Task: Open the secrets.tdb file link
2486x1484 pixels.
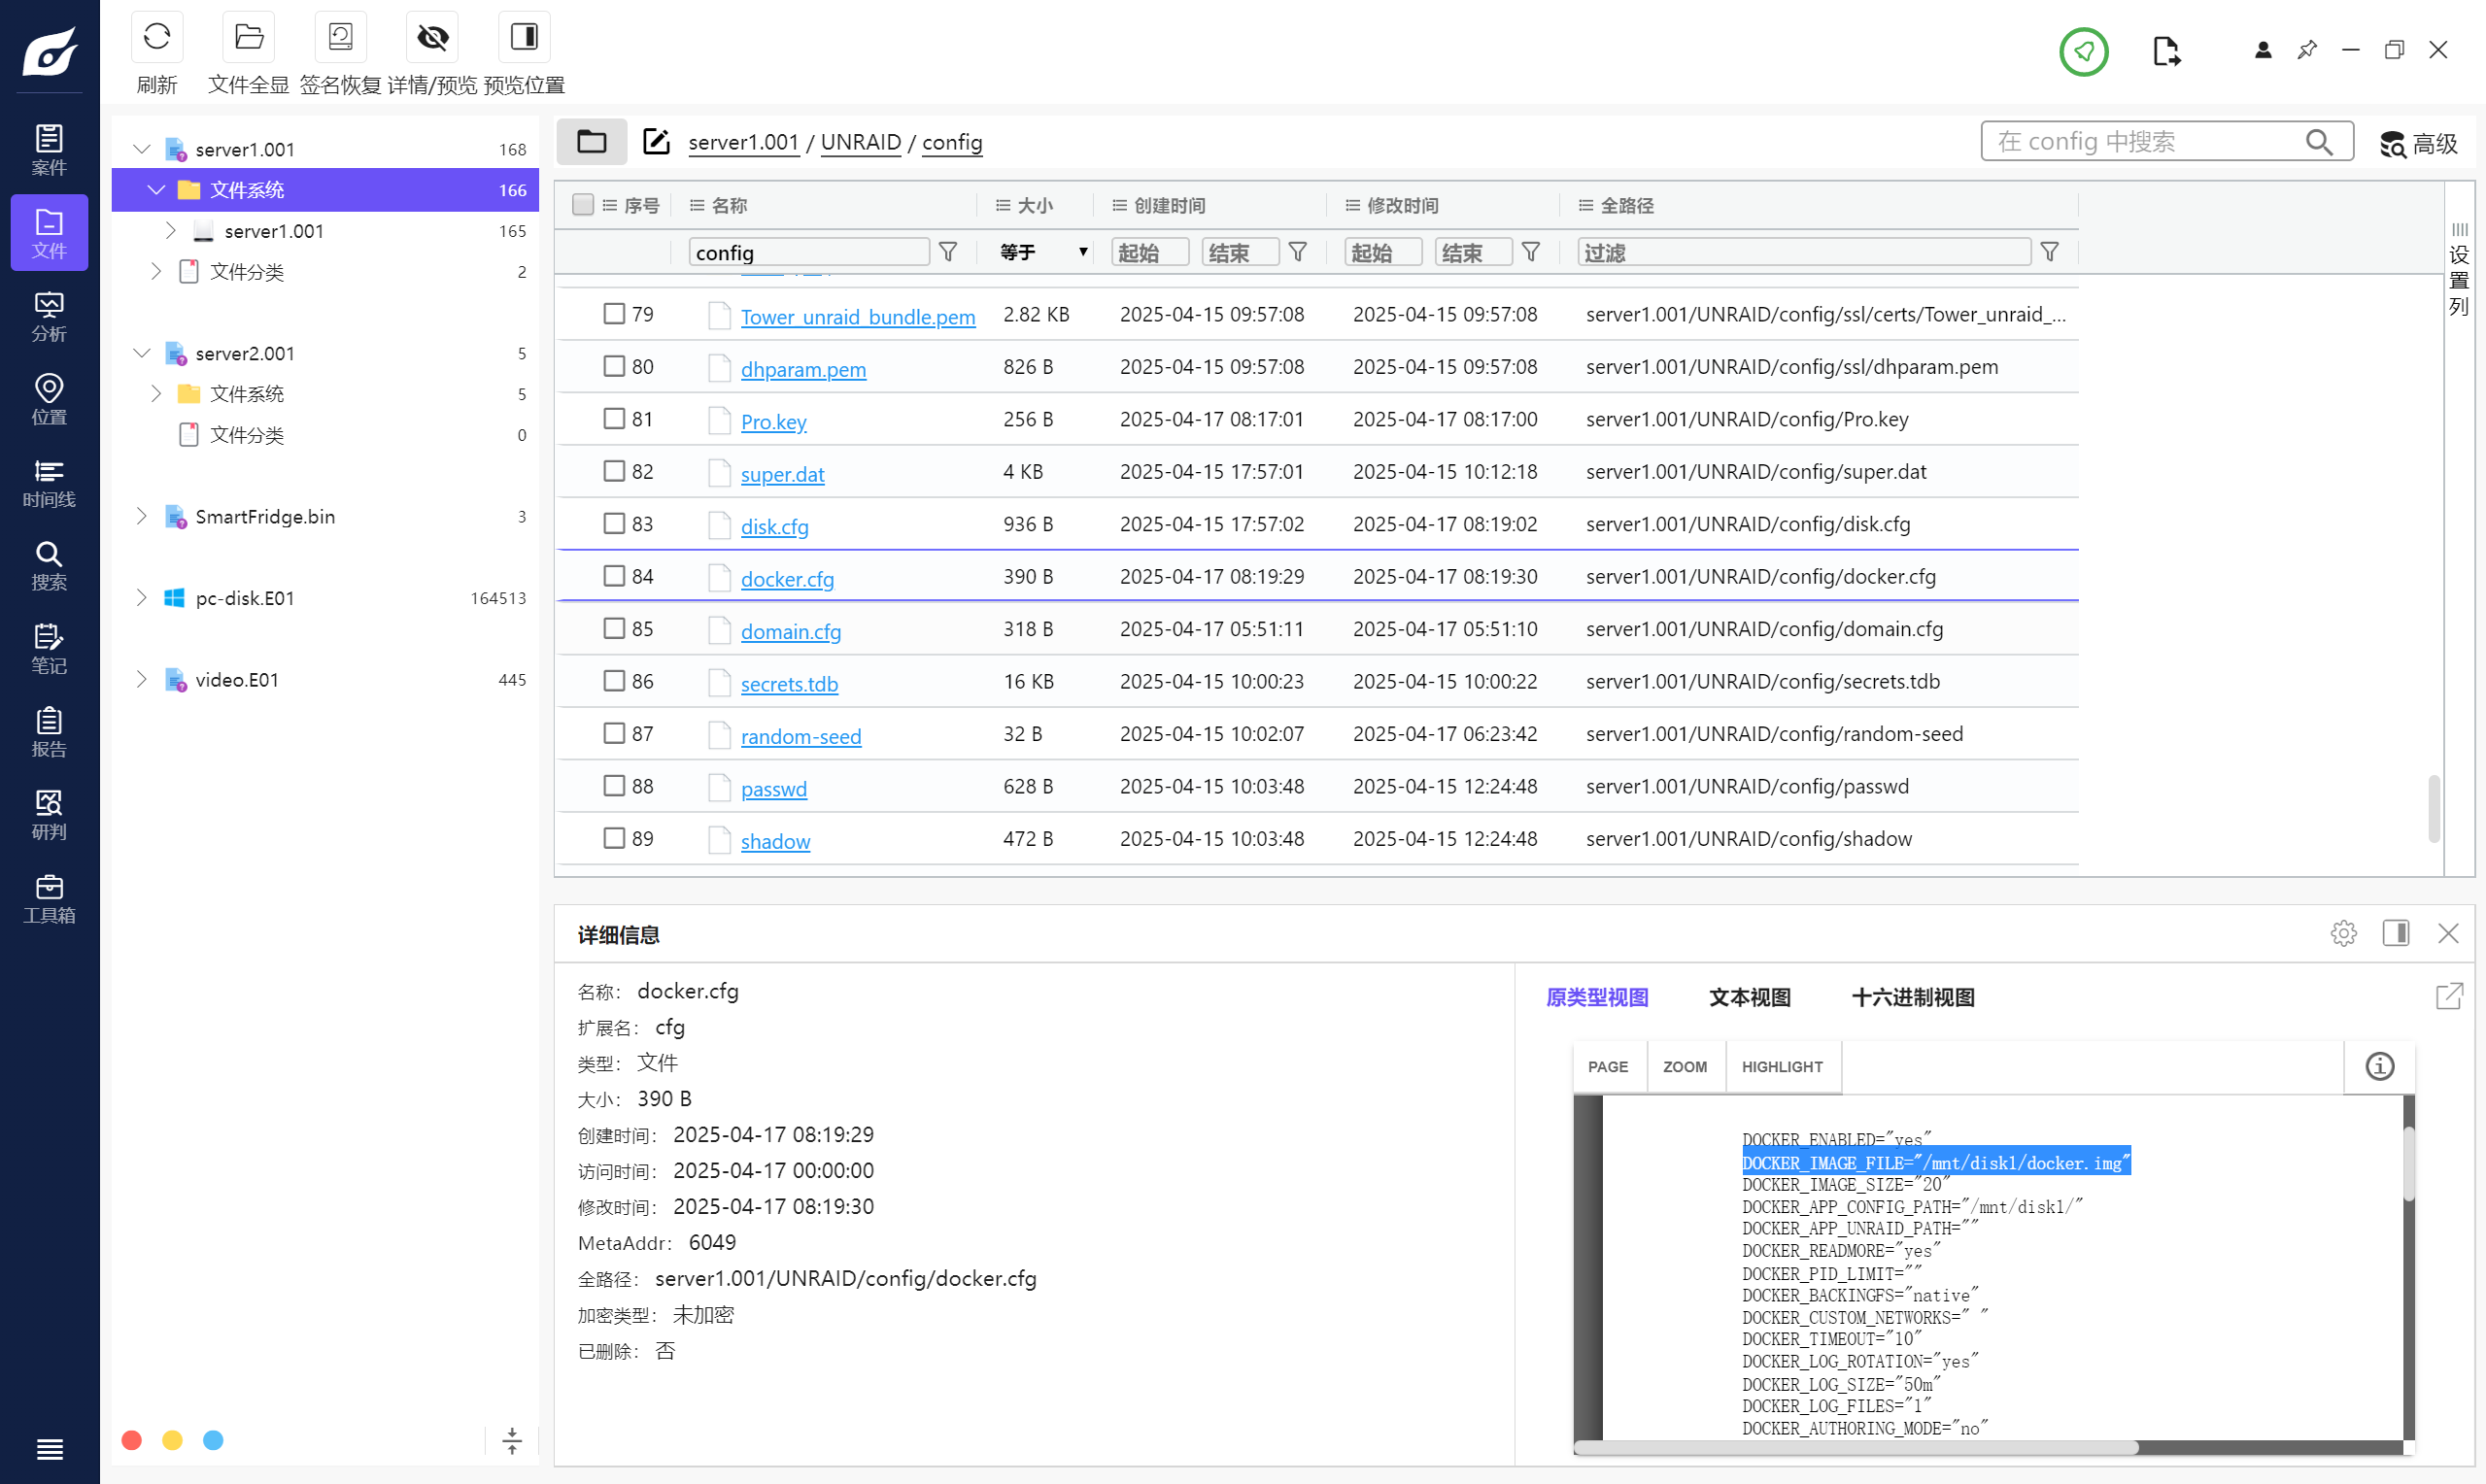Action: tap(789, 683)
